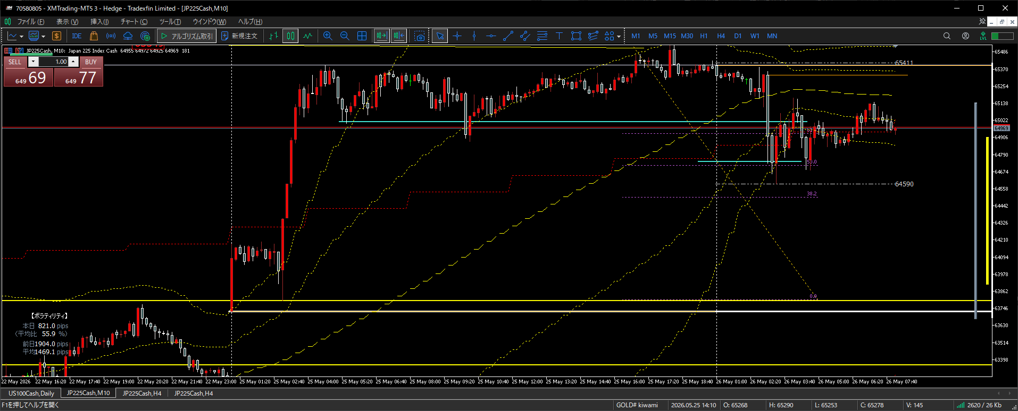Toggle chart shift from right border
The height and width of the screenshot is (411, 1018).
[399, 36]
